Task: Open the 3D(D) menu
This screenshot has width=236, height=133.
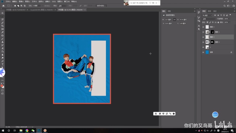Action: tap(54, 2)
